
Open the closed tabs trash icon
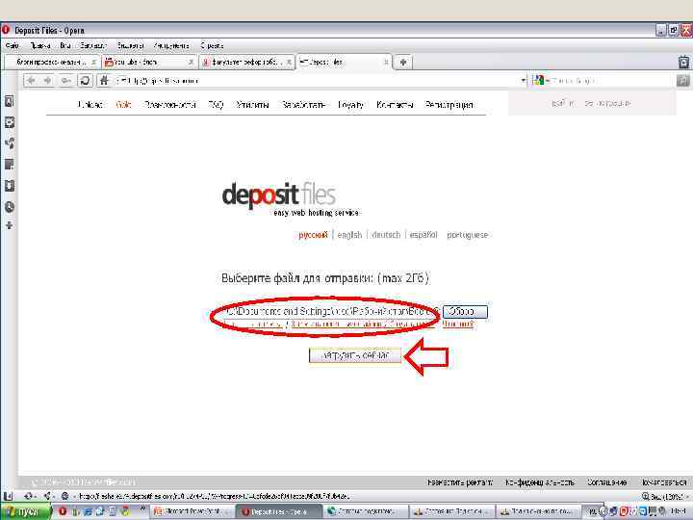click(x=683, y=62)
